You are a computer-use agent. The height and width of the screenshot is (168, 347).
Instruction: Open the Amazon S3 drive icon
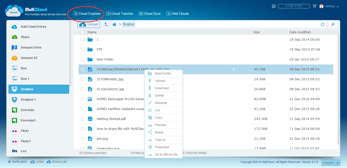pos(15,58)
